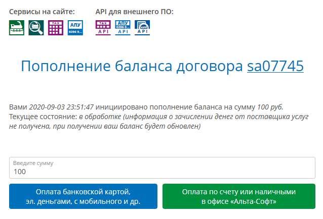The width and height of the screenshot is (323, 219).
Task: Click the 'Сервисы на сайте:' label
Action: pyautogui.click(x=42, y=12)
